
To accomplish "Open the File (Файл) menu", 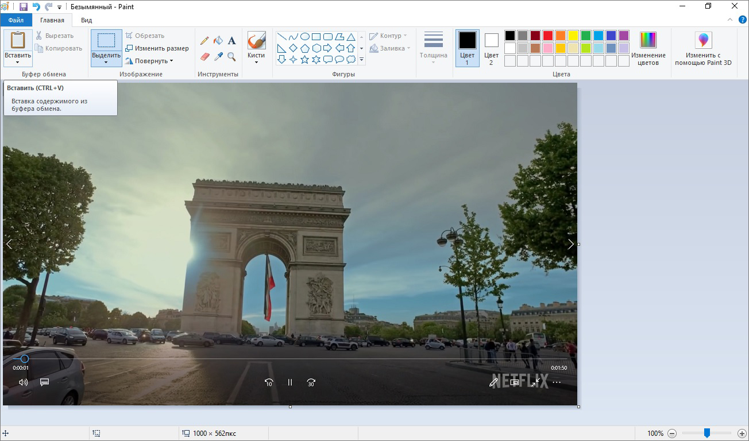I will pos(16,20).
